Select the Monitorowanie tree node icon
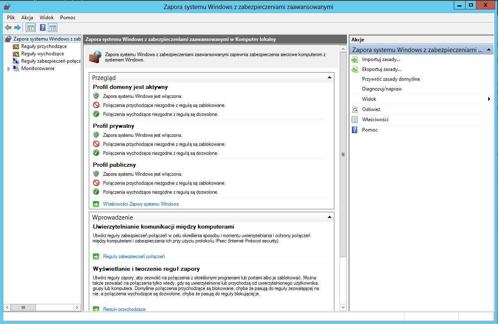Image resolution: width=498 pixels, height=324 pixels. click(16, 68)
